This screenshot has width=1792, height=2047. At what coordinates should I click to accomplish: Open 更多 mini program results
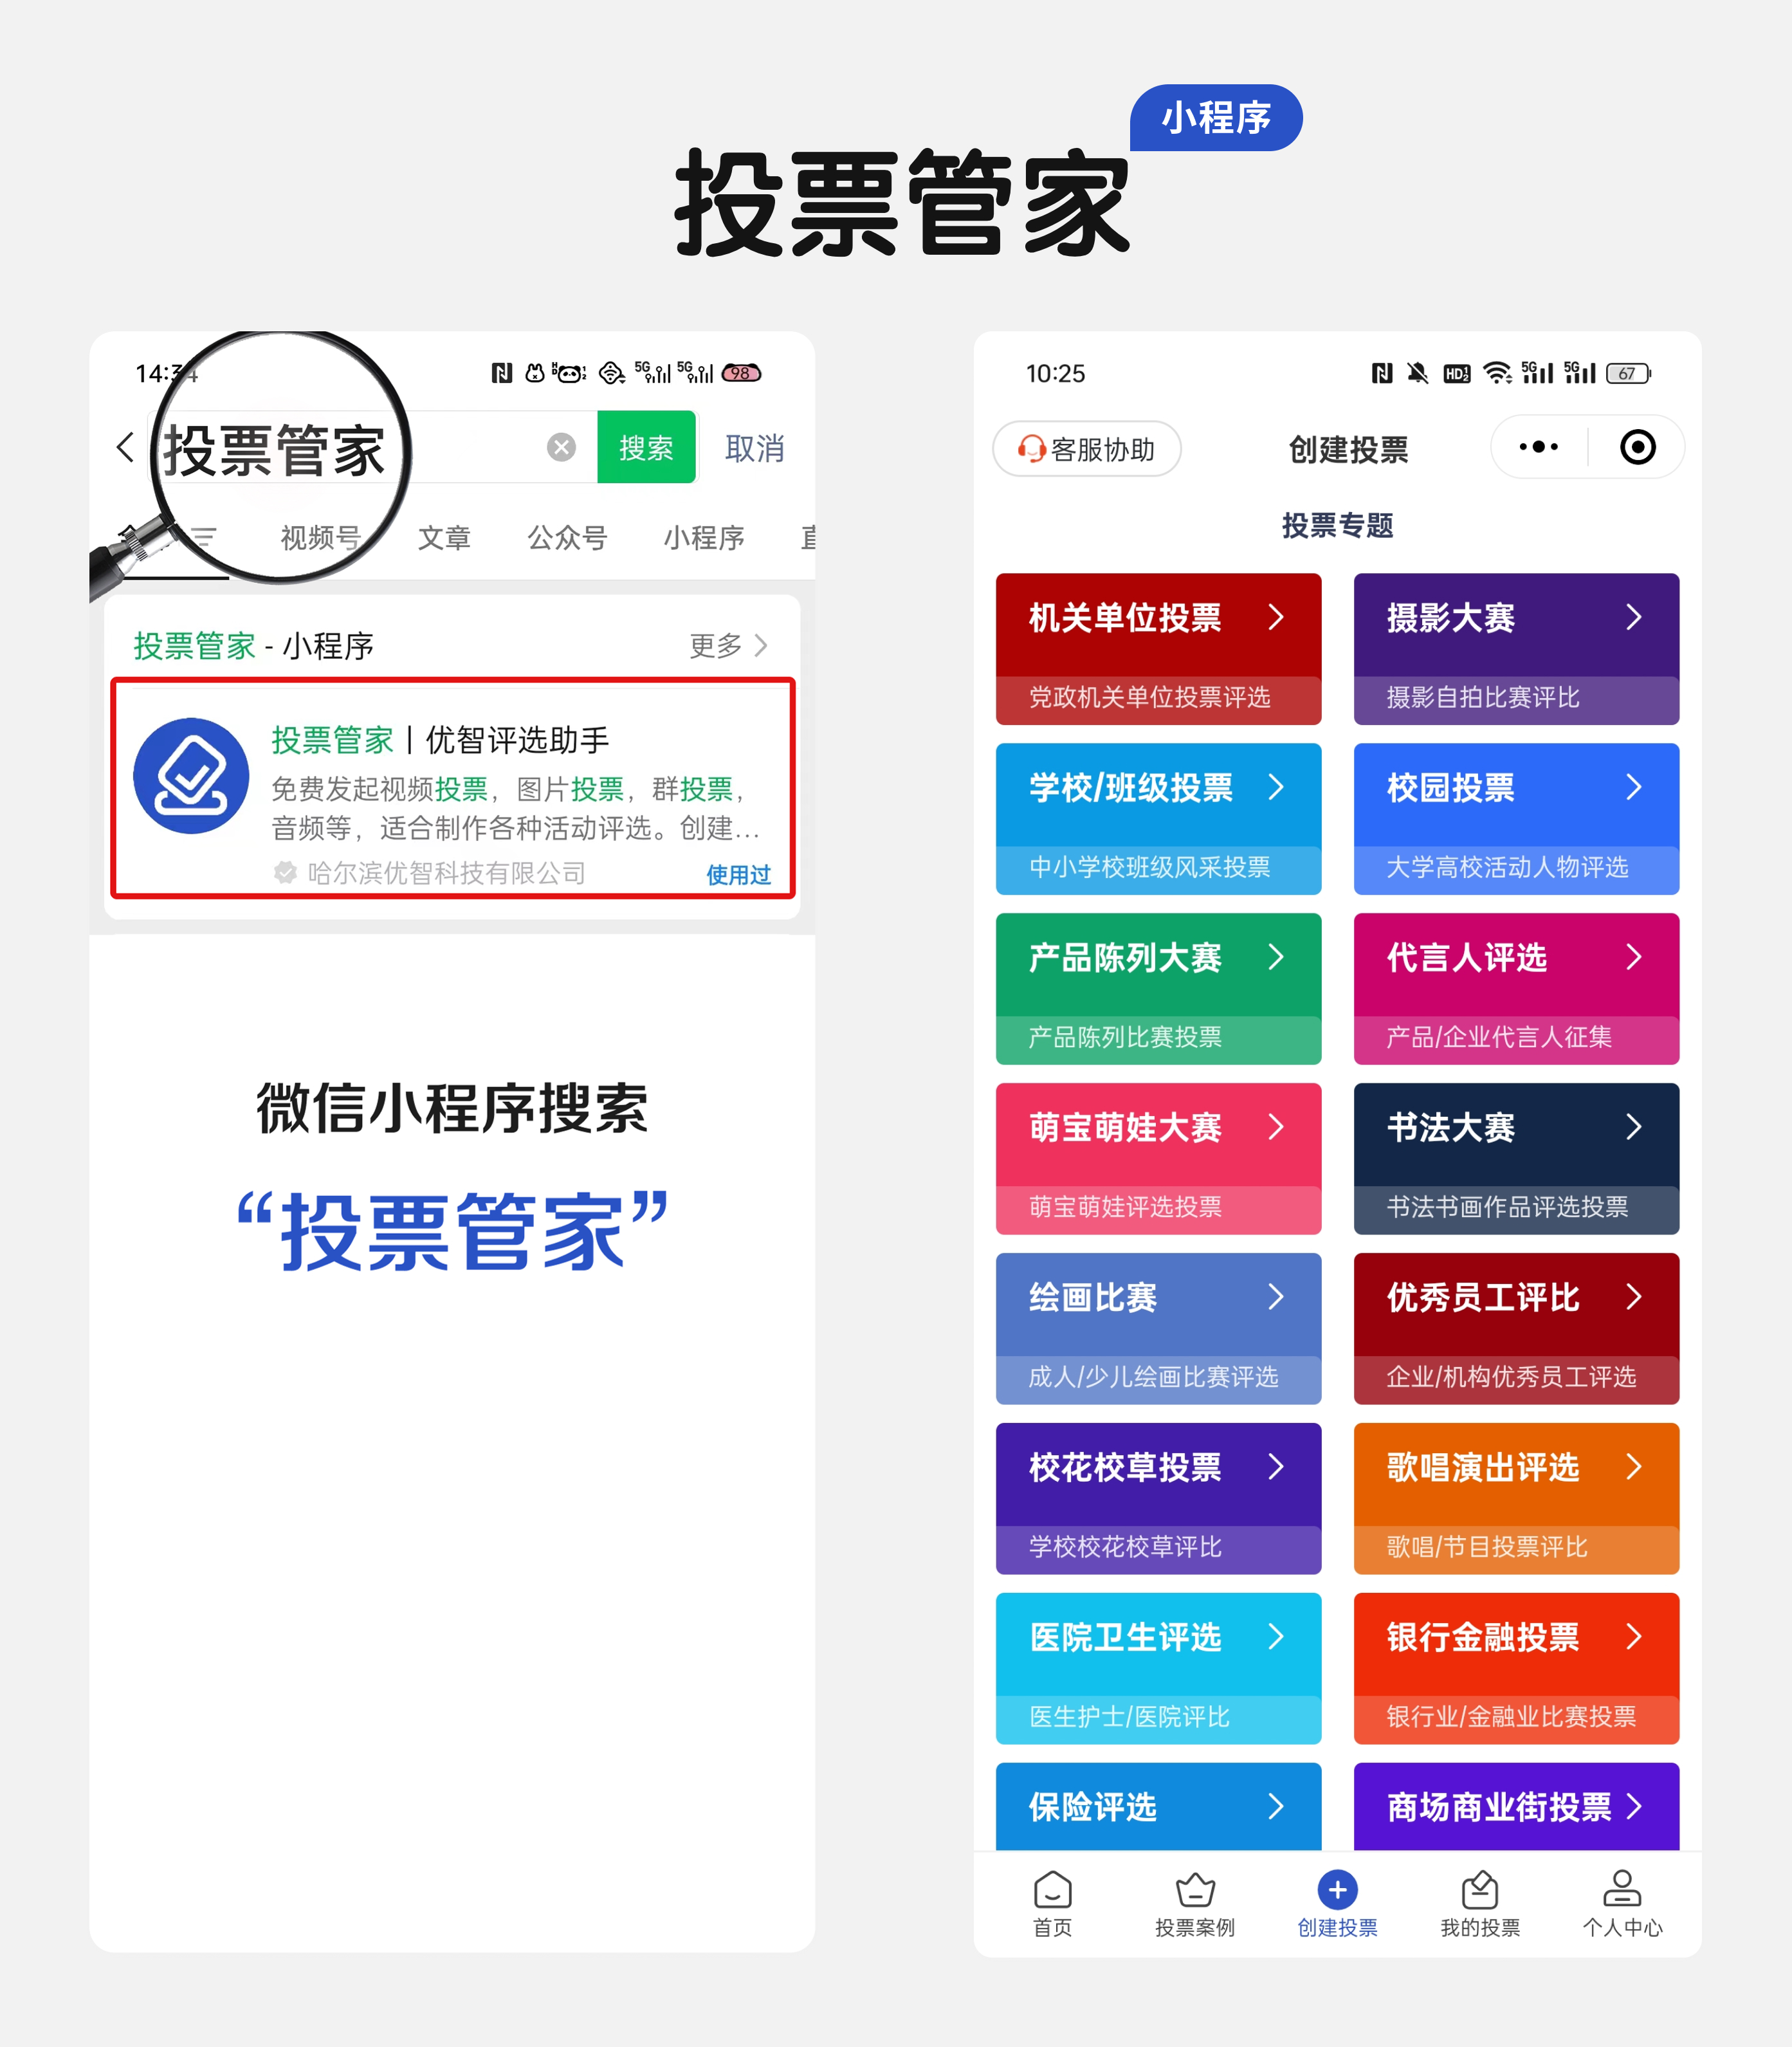click(x=728, y=646)
